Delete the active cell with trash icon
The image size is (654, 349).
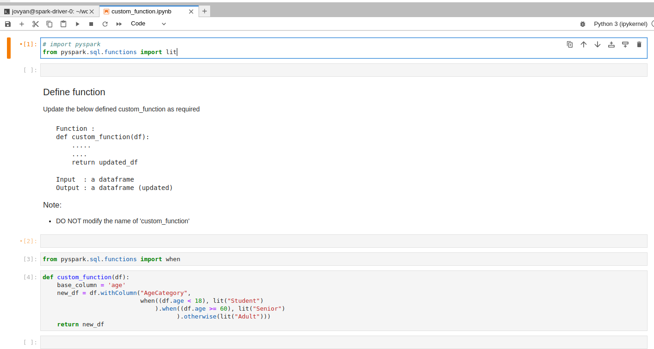click(639, 44)
